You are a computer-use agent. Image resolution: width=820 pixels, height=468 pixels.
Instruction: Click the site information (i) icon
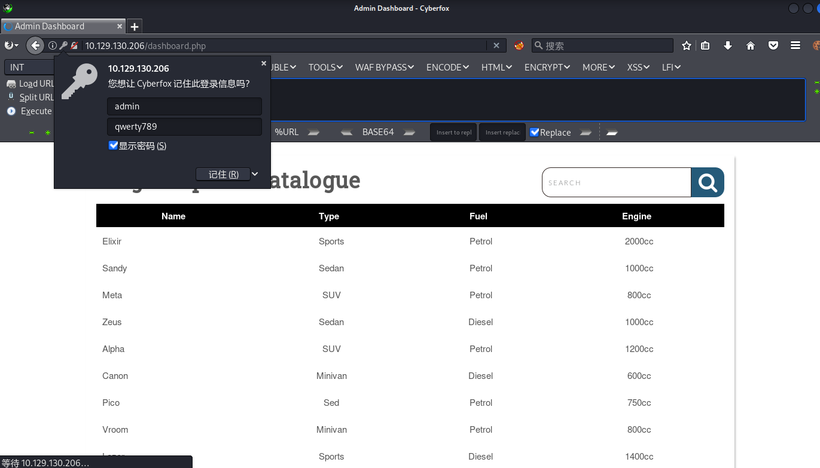point(53,45)
